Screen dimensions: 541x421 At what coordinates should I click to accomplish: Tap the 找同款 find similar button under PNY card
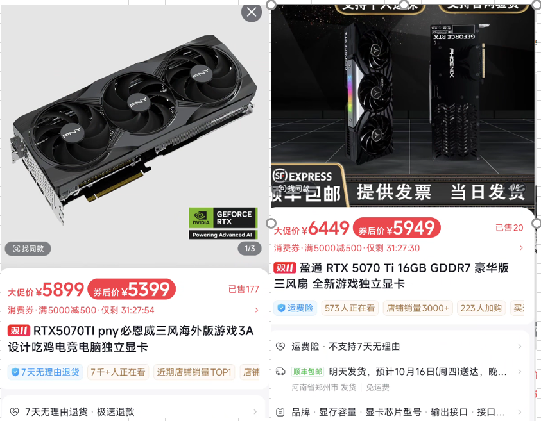pos(28,249)
